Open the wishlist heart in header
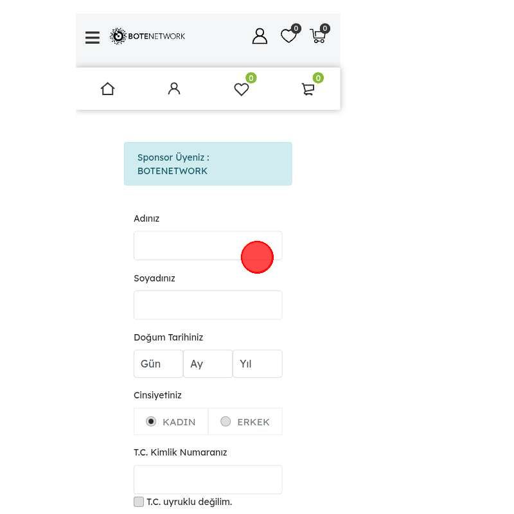 289,36
